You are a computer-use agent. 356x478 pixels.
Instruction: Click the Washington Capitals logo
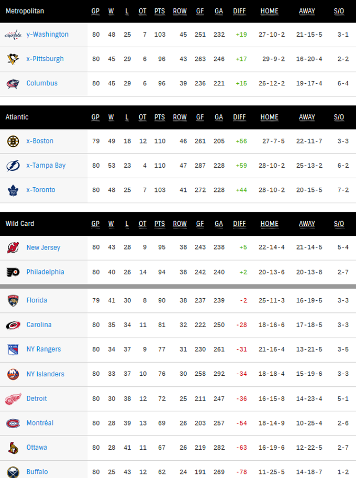13,35
